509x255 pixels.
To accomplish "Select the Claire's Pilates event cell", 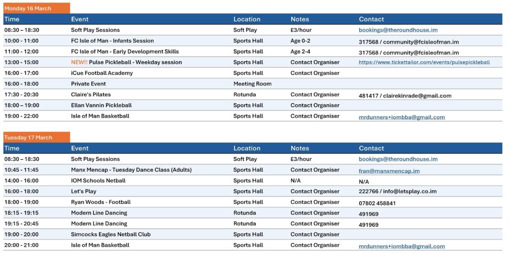I will click(91, 95).
